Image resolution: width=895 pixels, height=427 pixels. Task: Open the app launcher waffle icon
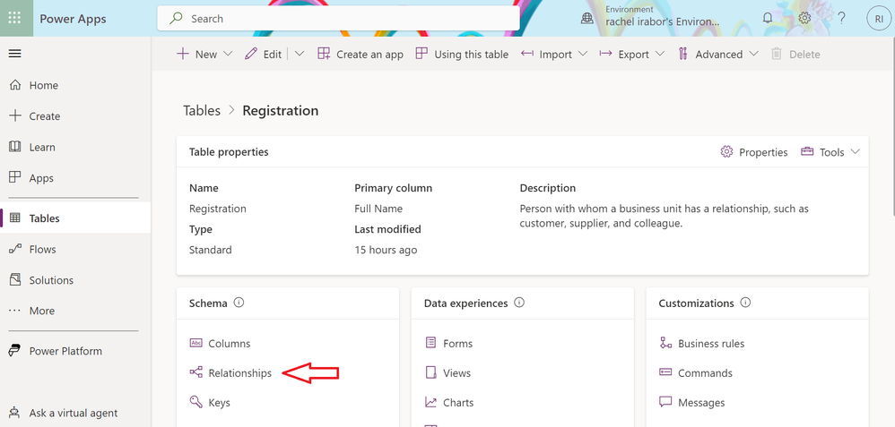pos(15,18)
